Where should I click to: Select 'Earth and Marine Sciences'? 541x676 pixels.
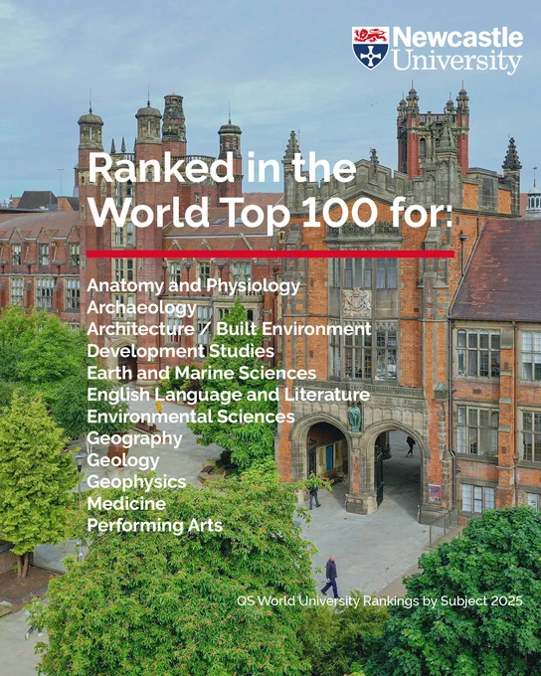coord(202,373)
